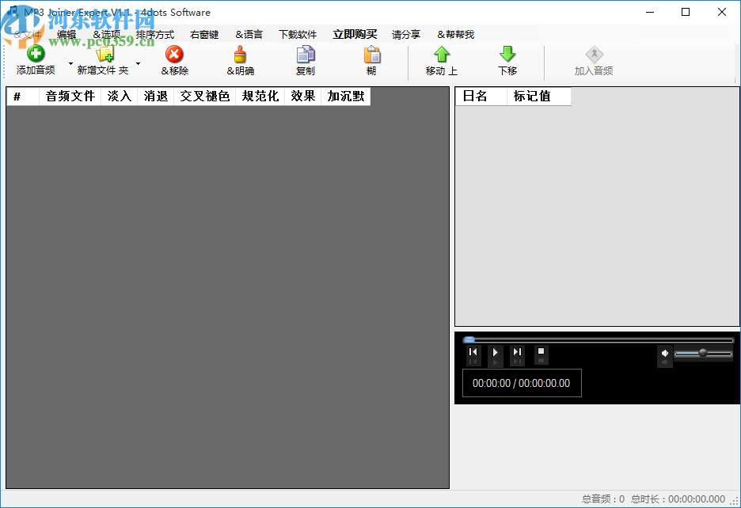
Task: Open the Language (&语言) menu
Action: [x=249, y=34]
